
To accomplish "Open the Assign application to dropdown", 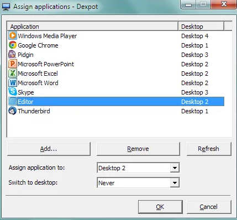I will click(175, 167).
